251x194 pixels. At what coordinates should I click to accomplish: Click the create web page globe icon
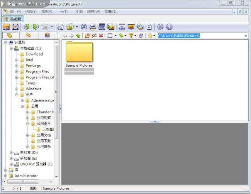[140, 27]
